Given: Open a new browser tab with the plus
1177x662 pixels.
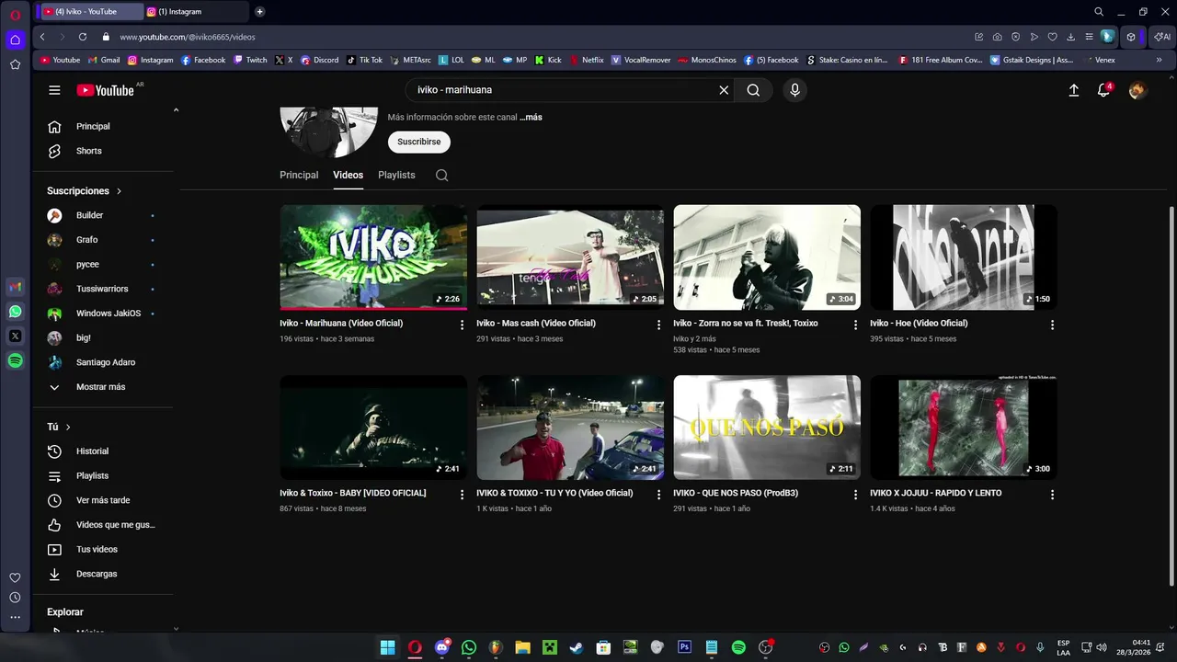Looking at the screenshot, I should [260, 12].
